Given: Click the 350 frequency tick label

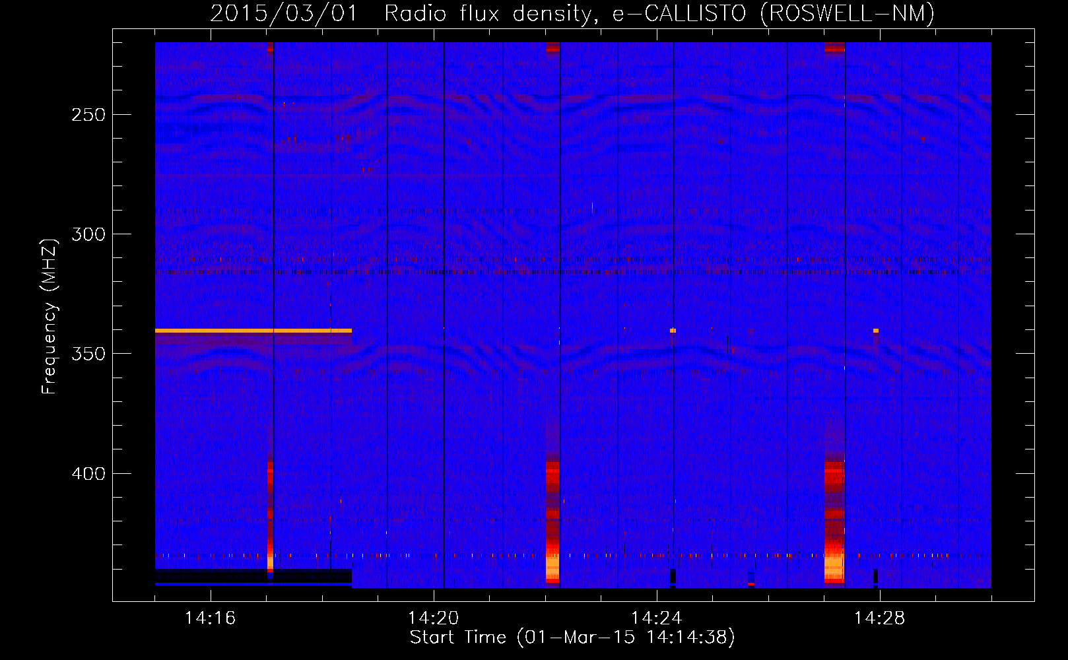Looking at the screenshot, I should (88, 353).
